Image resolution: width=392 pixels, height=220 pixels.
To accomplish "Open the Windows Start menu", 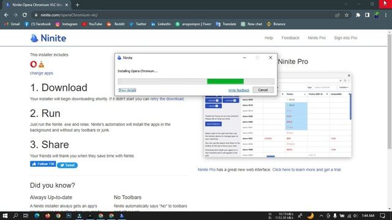I will pos(5,216).
